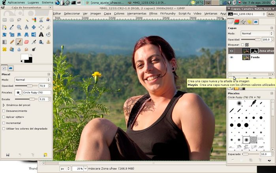Viewport: 276px width, 173px height.
Task: Select the Color Picker eyedropper tool
Action: tap(12, 27)
